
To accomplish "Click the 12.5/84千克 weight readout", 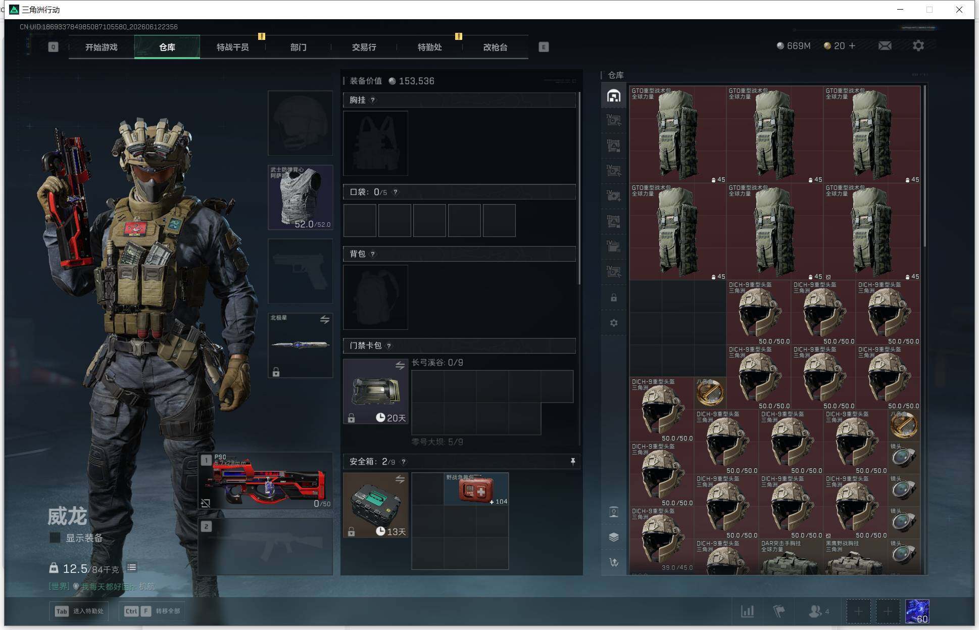I will click(x=84, y=568).
